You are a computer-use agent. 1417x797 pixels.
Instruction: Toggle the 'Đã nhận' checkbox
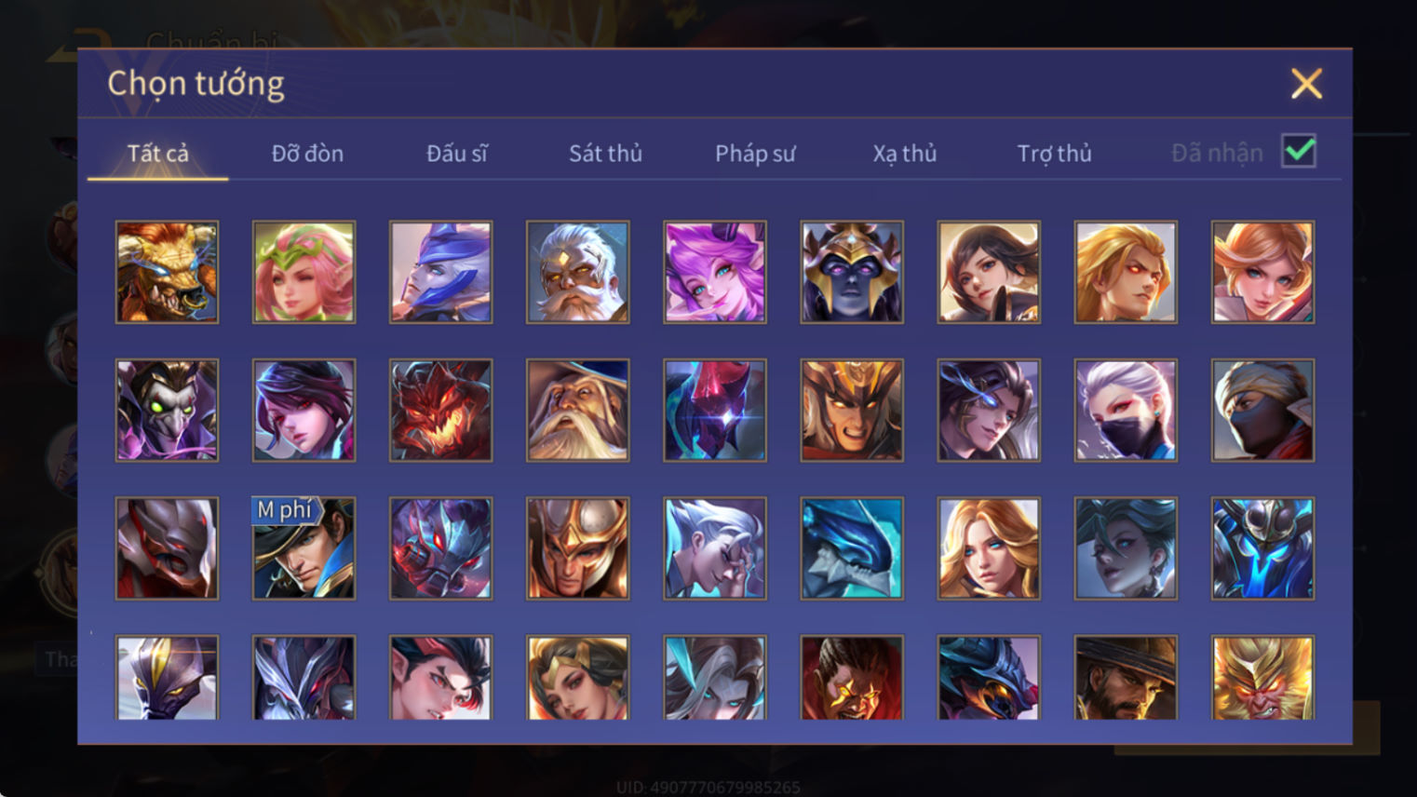pos(1299,151)
